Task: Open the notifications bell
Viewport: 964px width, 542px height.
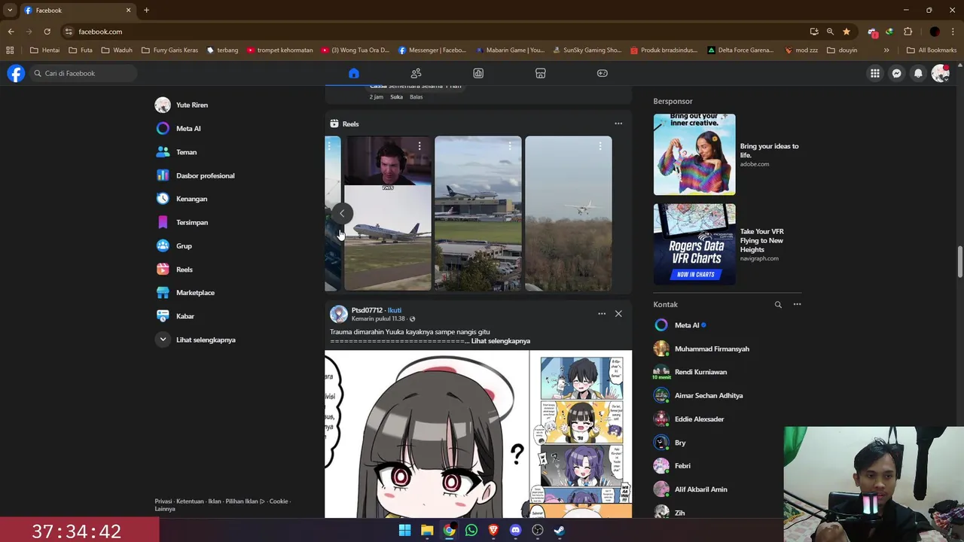Action: 918,73
